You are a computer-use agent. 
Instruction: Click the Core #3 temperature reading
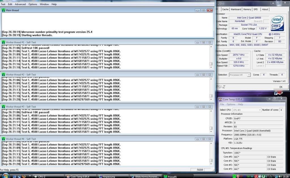[x=250, y=169]
